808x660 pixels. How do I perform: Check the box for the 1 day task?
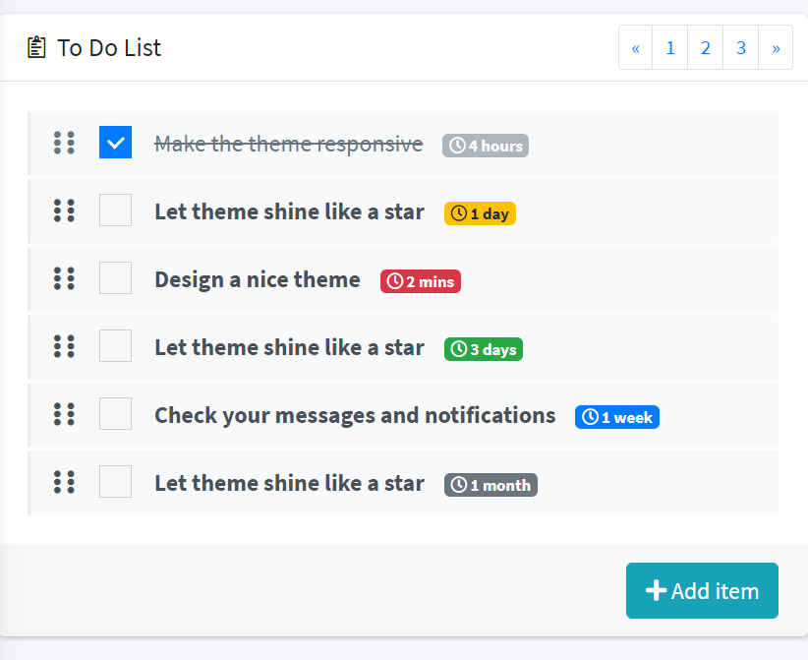point(115,210)
